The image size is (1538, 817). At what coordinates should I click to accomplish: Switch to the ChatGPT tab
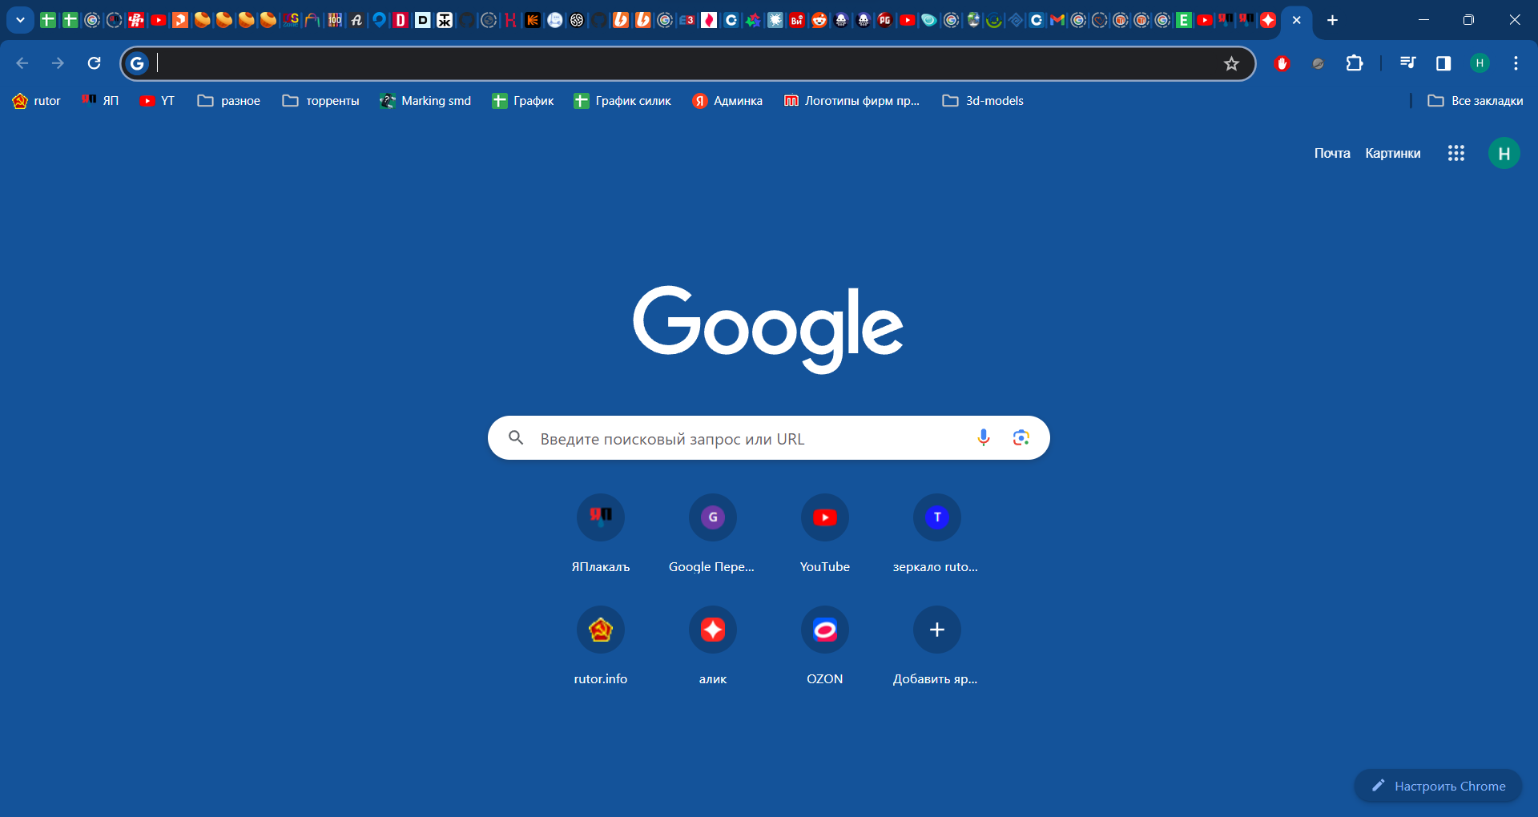pyautogui.click(x=577, y=20)
